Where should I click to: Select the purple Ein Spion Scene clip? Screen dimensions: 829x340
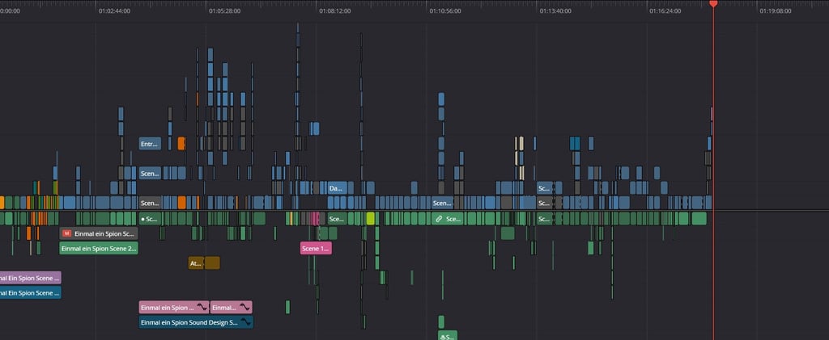pyautogui.click(x=31, y=278)
